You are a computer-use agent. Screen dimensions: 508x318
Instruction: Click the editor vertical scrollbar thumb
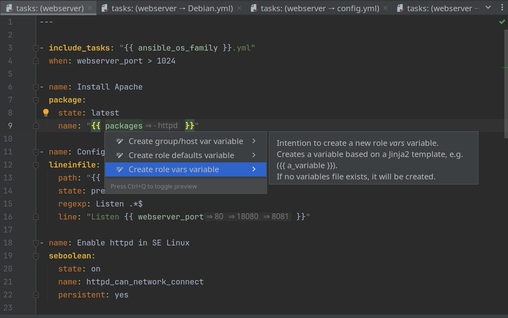506,84
